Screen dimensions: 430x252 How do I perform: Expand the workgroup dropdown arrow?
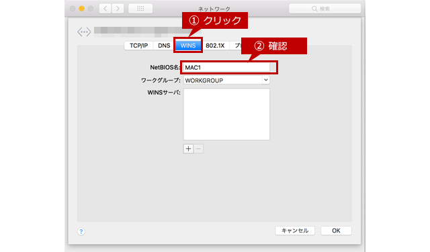[x=266, y=80]
